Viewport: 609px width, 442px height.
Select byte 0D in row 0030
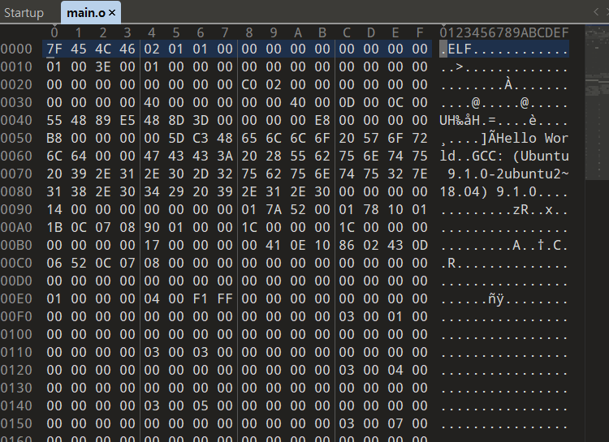347,102
